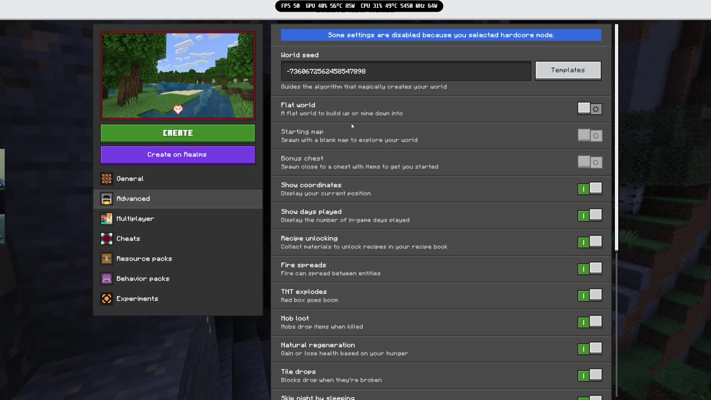This screenshot has height=400, width=711.
Task: Click the World seed input field
Action: [406, 71]
